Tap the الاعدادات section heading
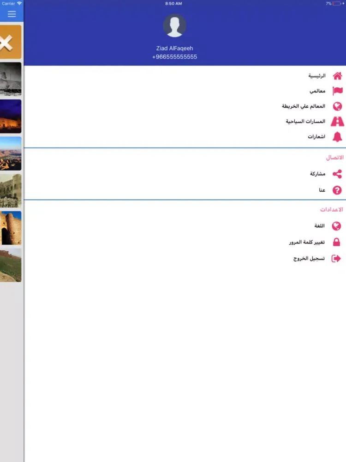 (332, 209)
